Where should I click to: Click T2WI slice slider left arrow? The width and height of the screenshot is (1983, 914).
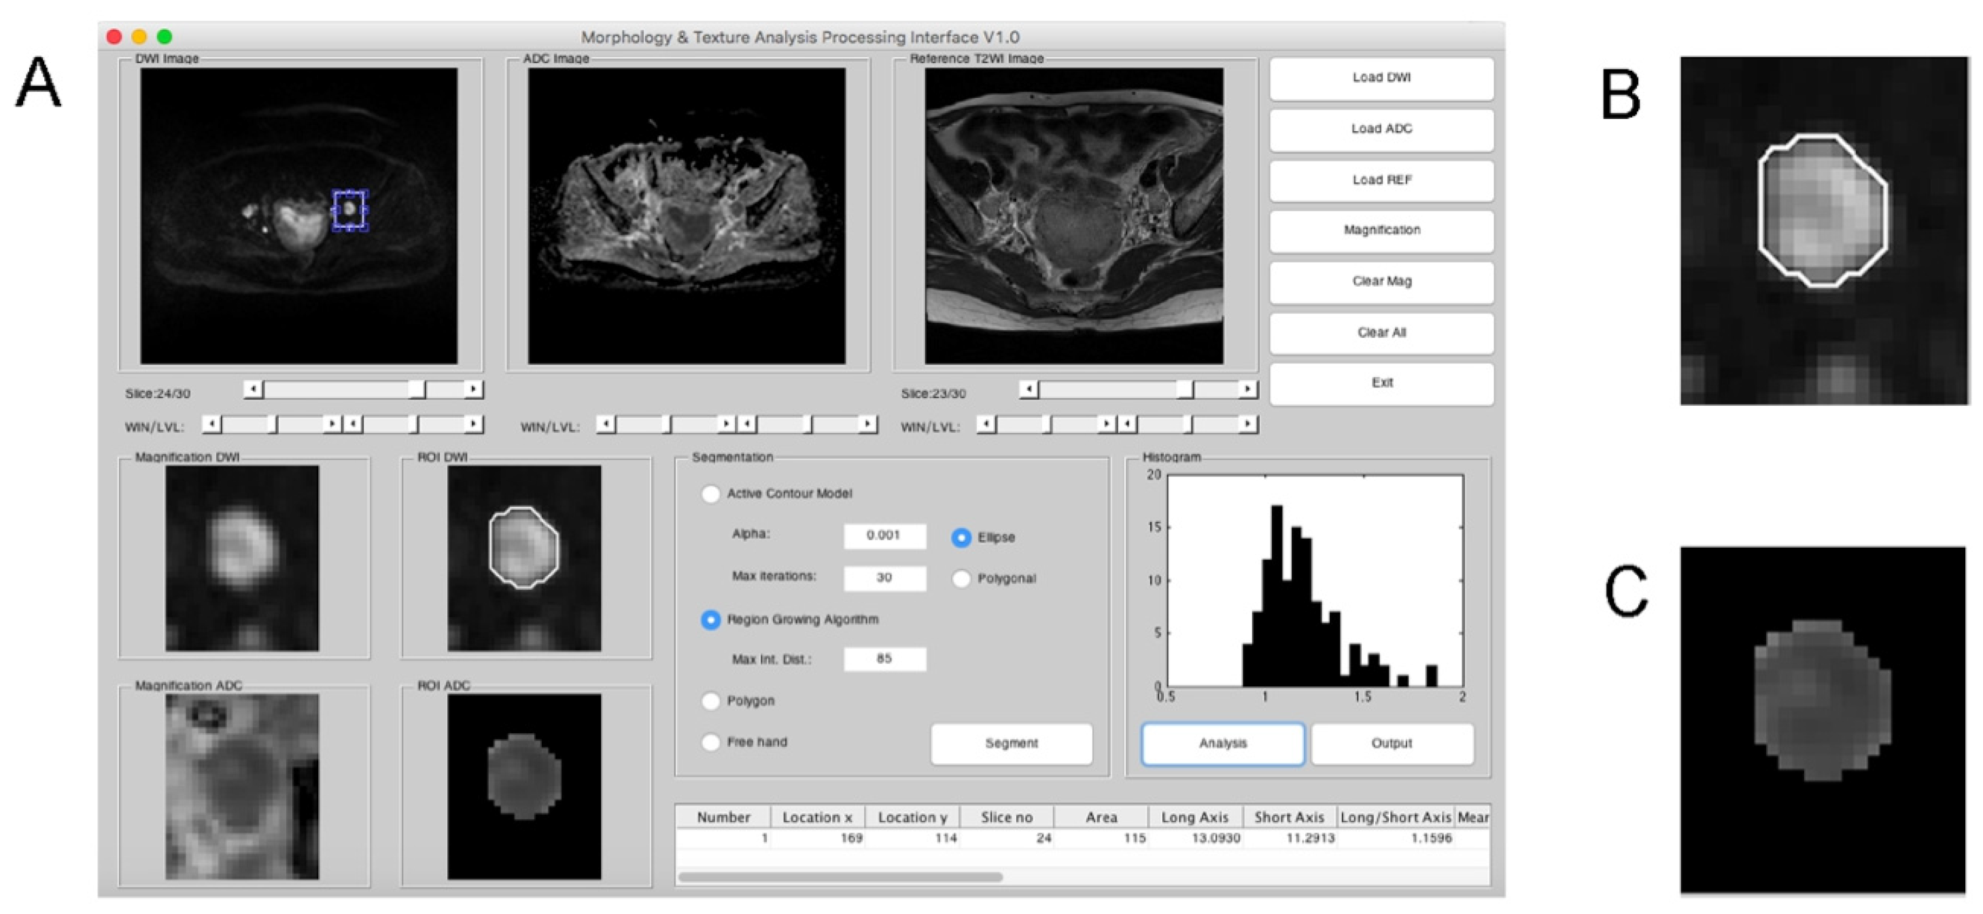point(1029,389)
